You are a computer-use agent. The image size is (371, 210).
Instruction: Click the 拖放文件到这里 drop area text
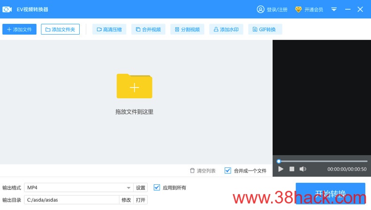click(135, 112)
